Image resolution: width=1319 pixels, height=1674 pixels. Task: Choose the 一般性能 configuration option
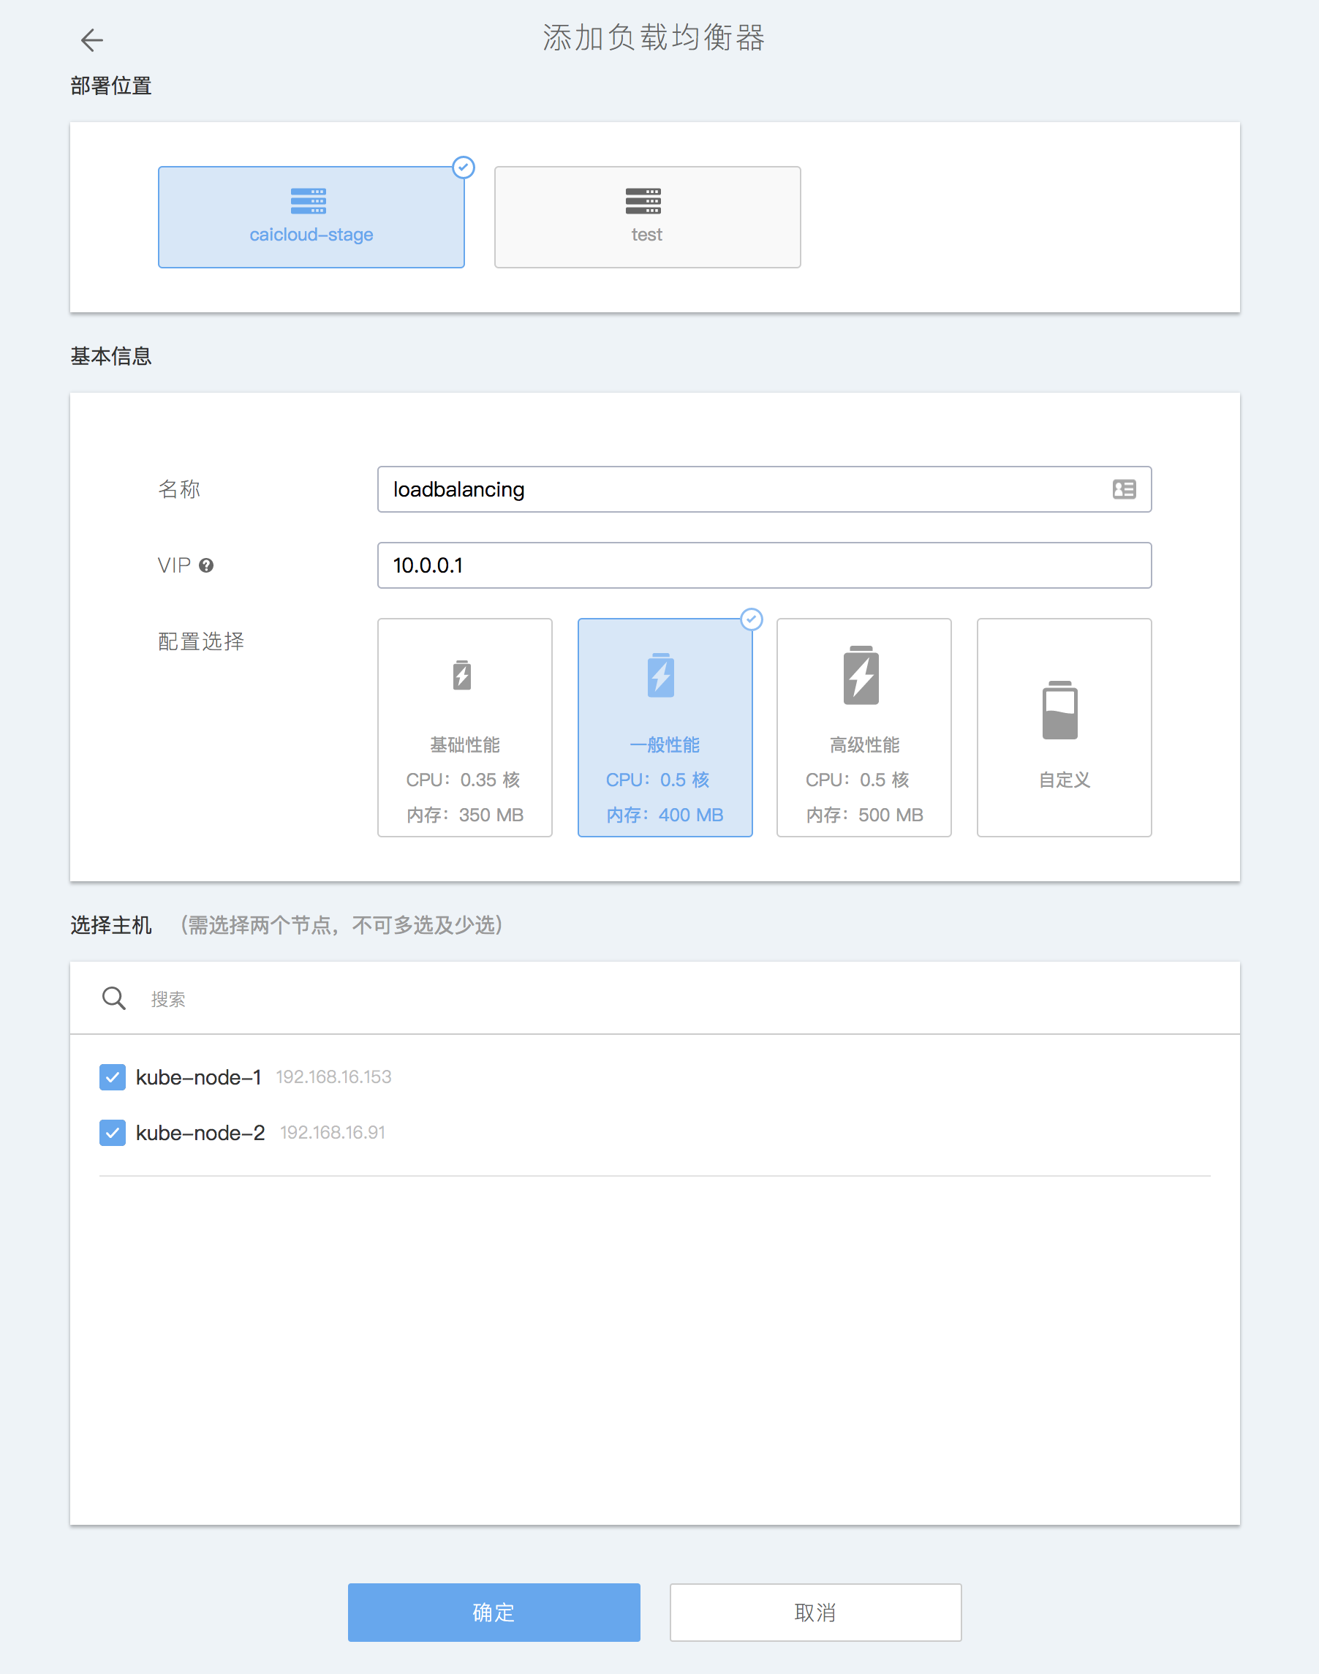[664, 727]
